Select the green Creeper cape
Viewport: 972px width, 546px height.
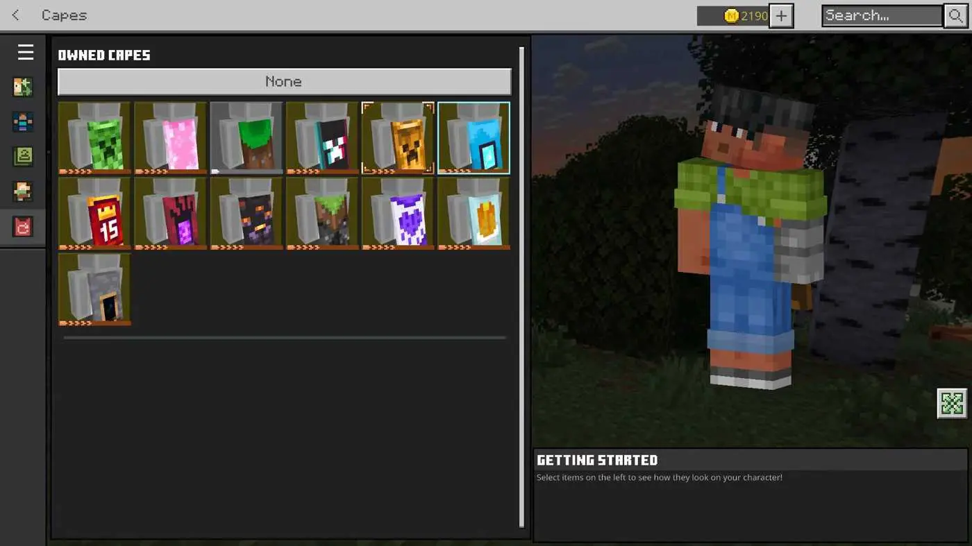pyautogui.click(x=94, y=138)
